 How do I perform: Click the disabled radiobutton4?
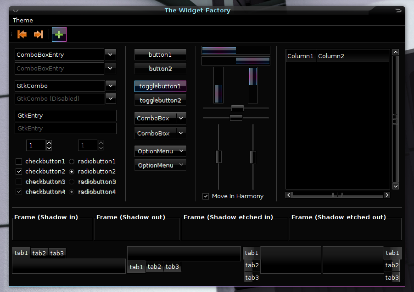(x=72, y=192)
